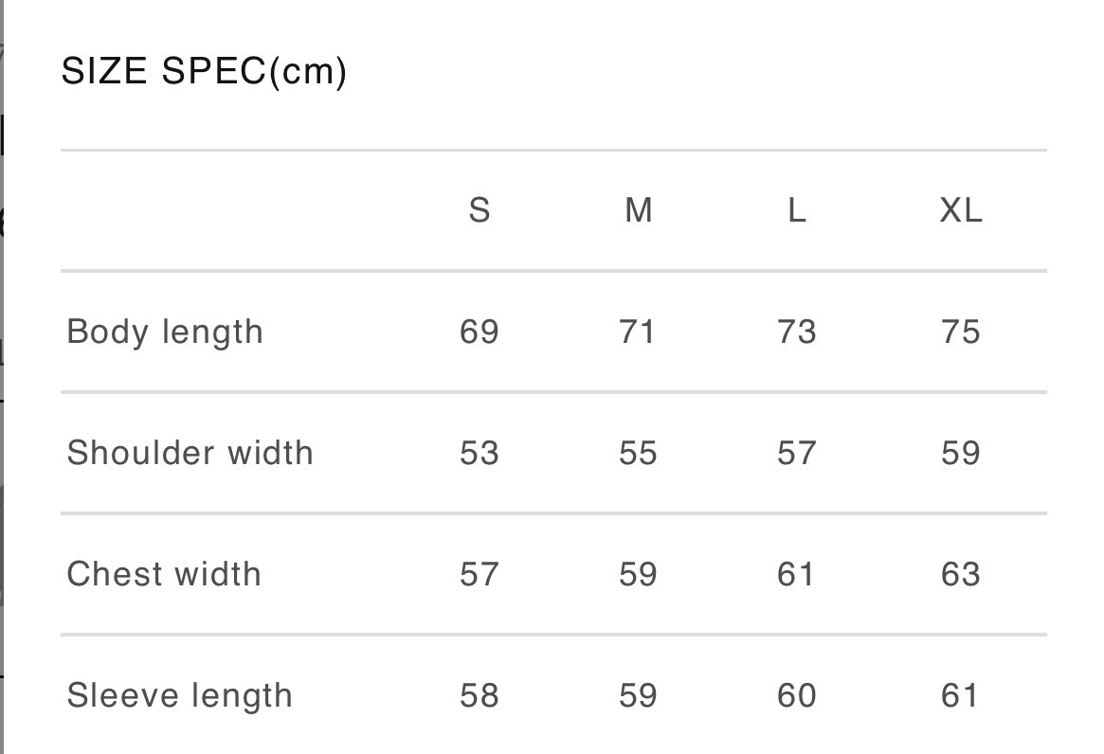Click Chest width value 63 for XL
This screenshot has height=754, width=1104.
tap(960, 574)
